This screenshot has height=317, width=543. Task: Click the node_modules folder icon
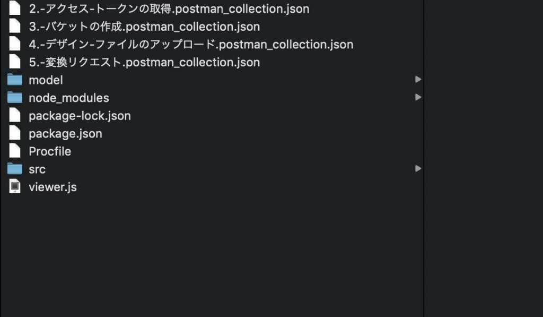tap(14, 98)
